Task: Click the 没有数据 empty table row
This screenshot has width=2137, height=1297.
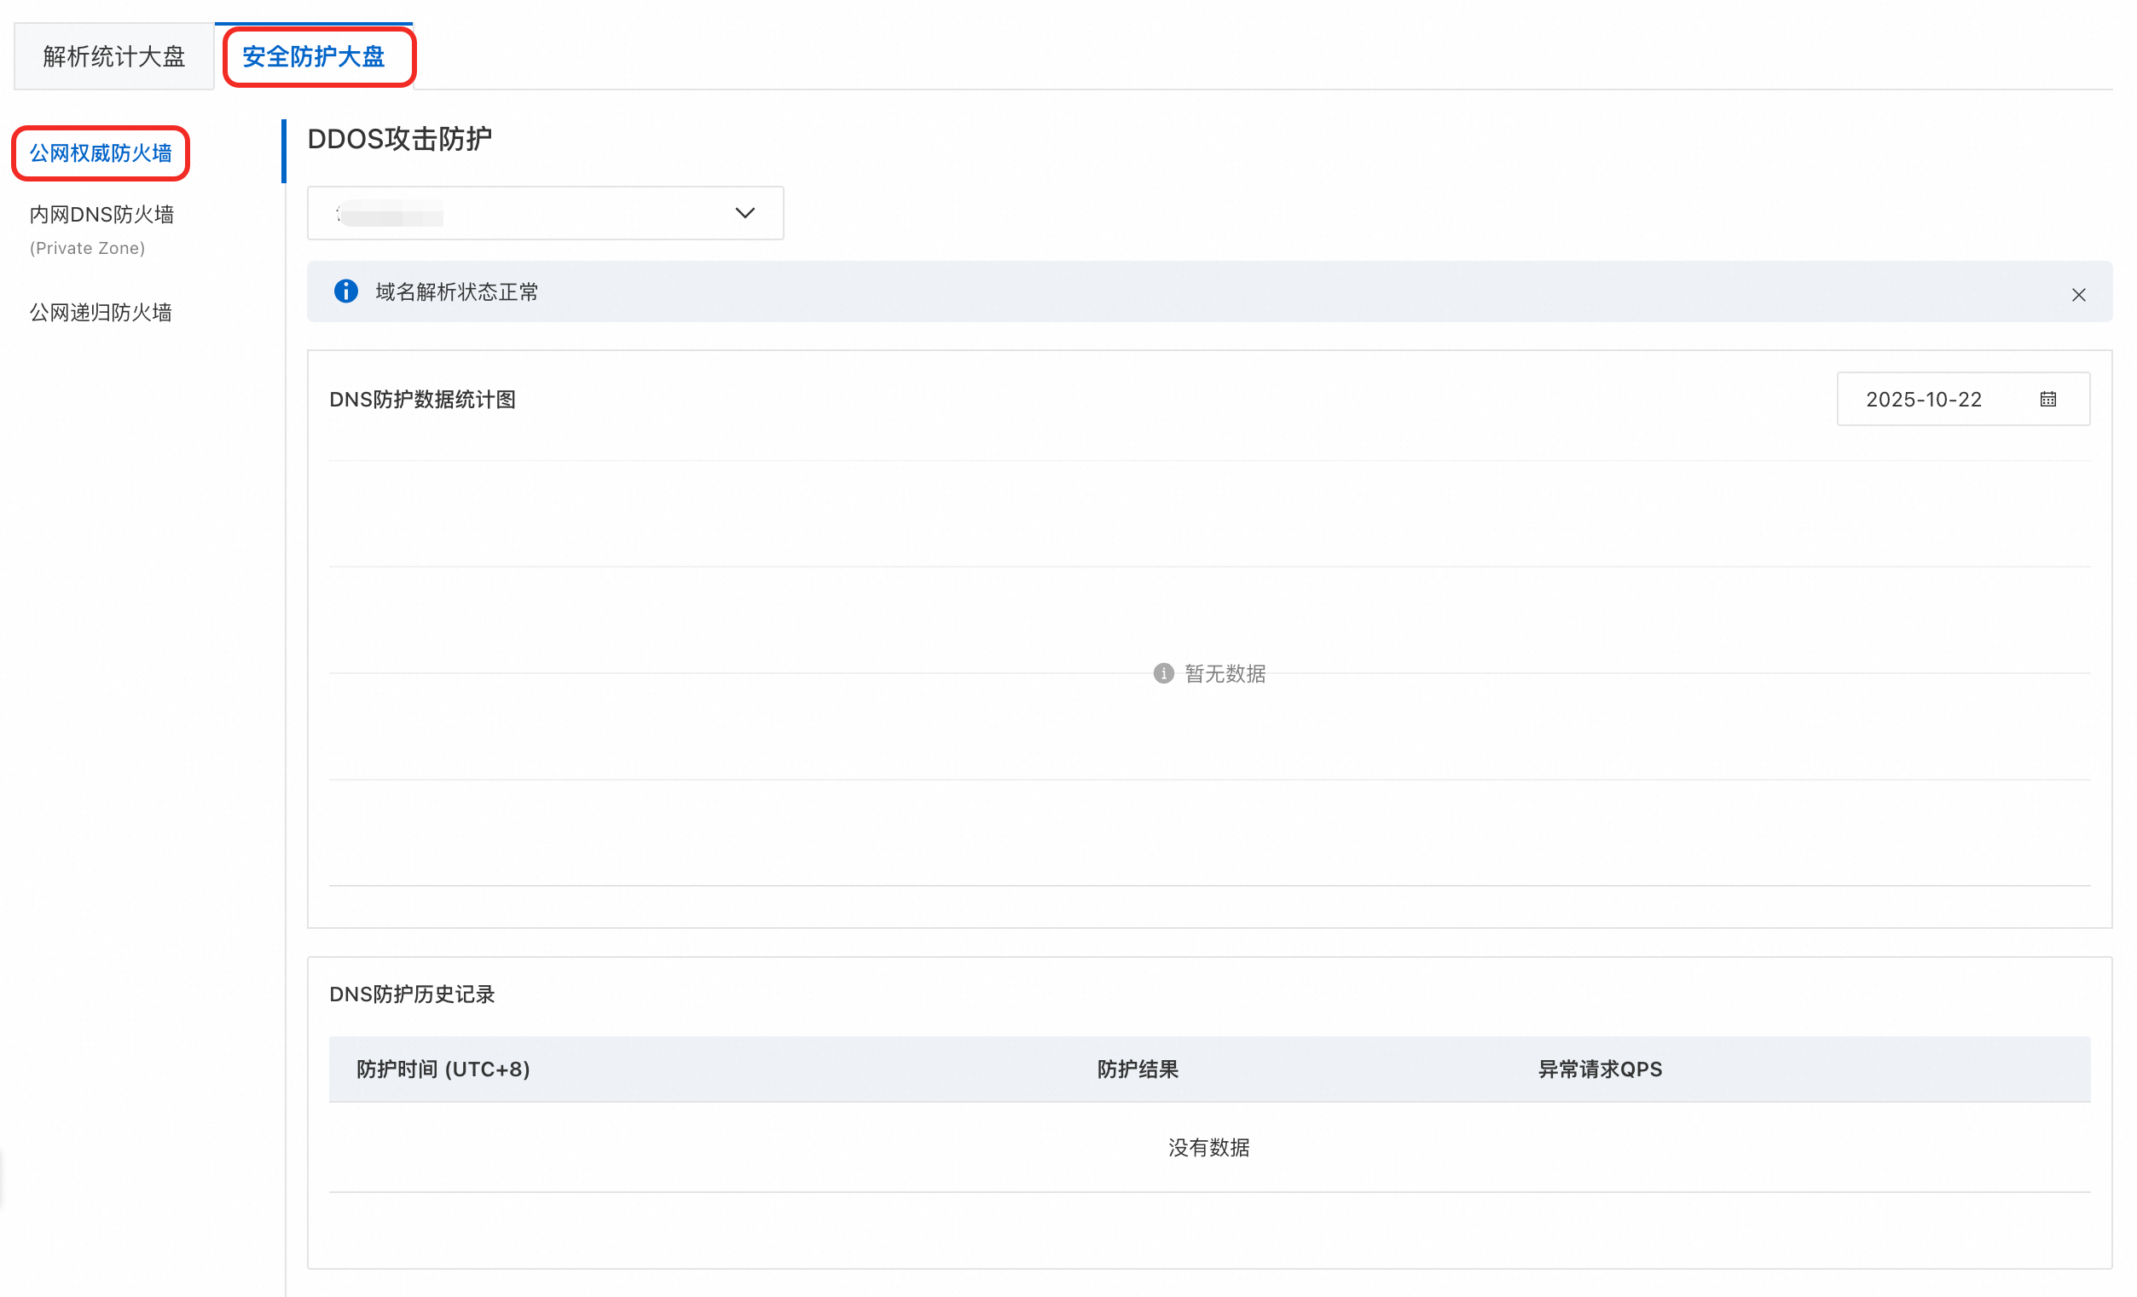Action: click(1208, 1147)
